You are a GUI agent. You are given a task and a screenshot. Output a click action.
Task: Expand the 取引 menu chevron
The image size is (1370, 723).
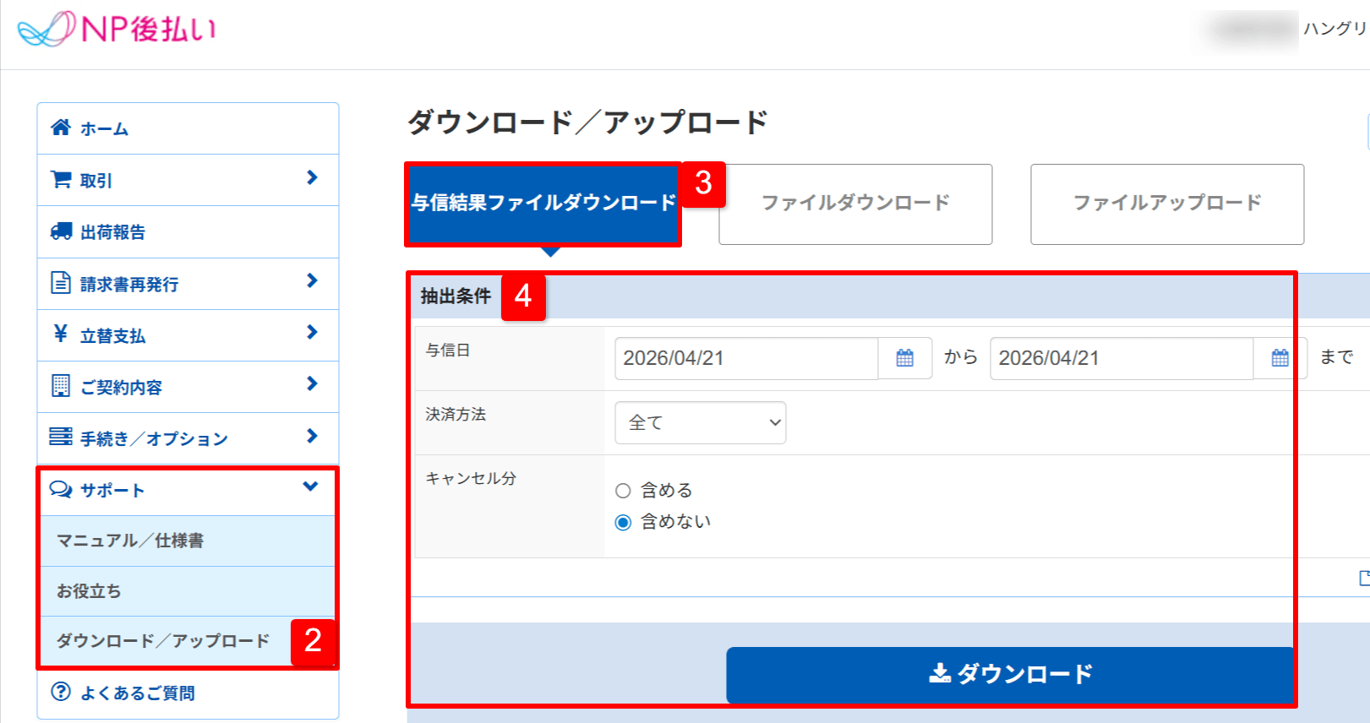[312, 177]
